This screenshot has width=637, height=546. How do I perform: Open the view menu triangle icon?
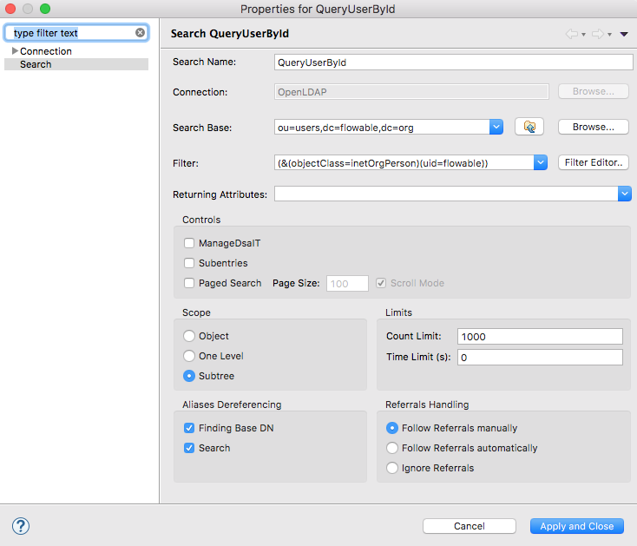(624, 35)
